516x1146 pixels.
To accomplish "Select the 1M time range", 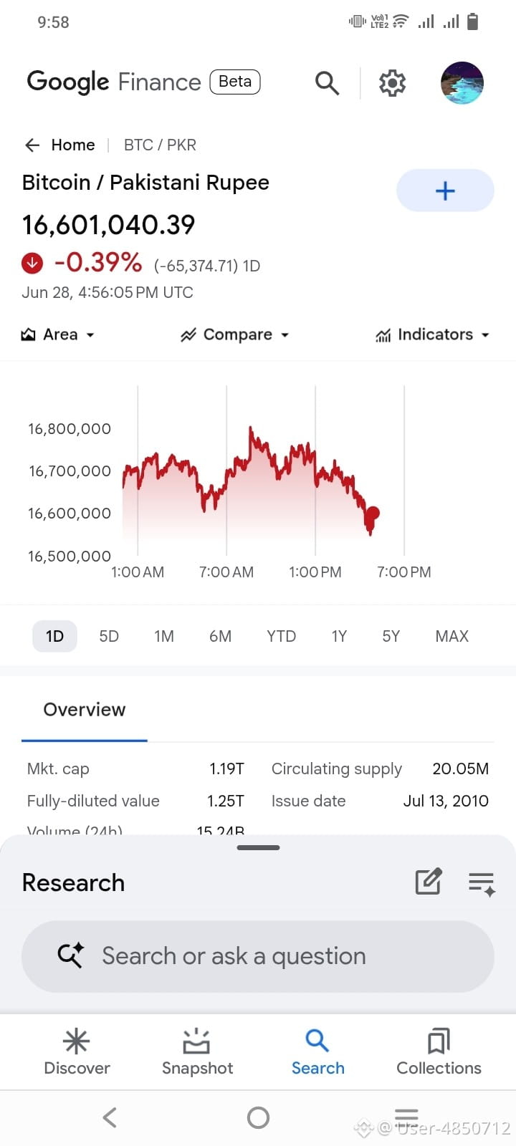I will (x=164, y=636).
